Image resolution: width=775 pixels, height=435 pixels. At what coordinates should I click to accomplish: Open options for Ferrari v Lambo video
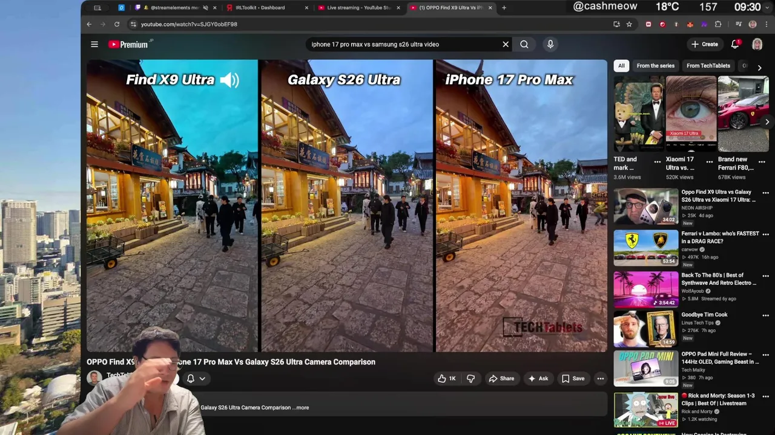pyautogui.click(x=765, y=234)
